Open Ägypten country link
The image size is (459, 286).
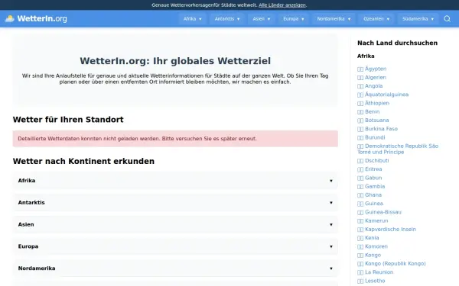(372, 69)
